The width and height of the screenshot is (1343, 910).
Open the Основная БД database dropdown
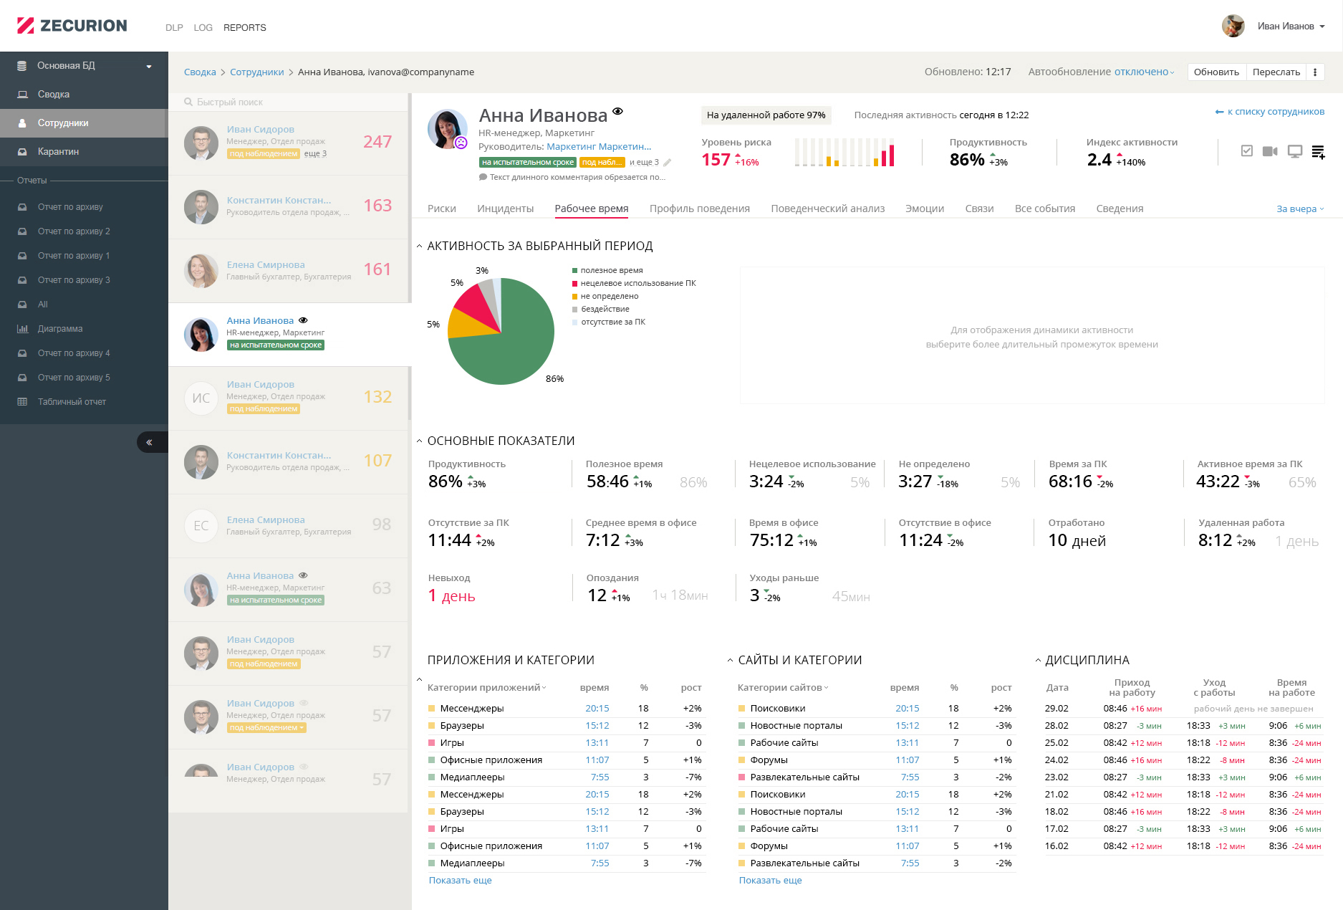pyautogui.click(x=84, y=66)
